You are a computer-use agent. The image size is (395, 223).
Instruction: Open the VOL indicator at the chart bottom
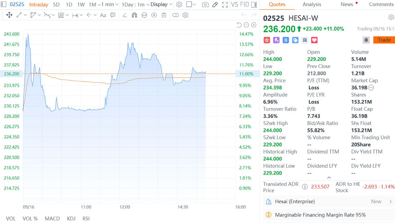(x=11, y=218)
